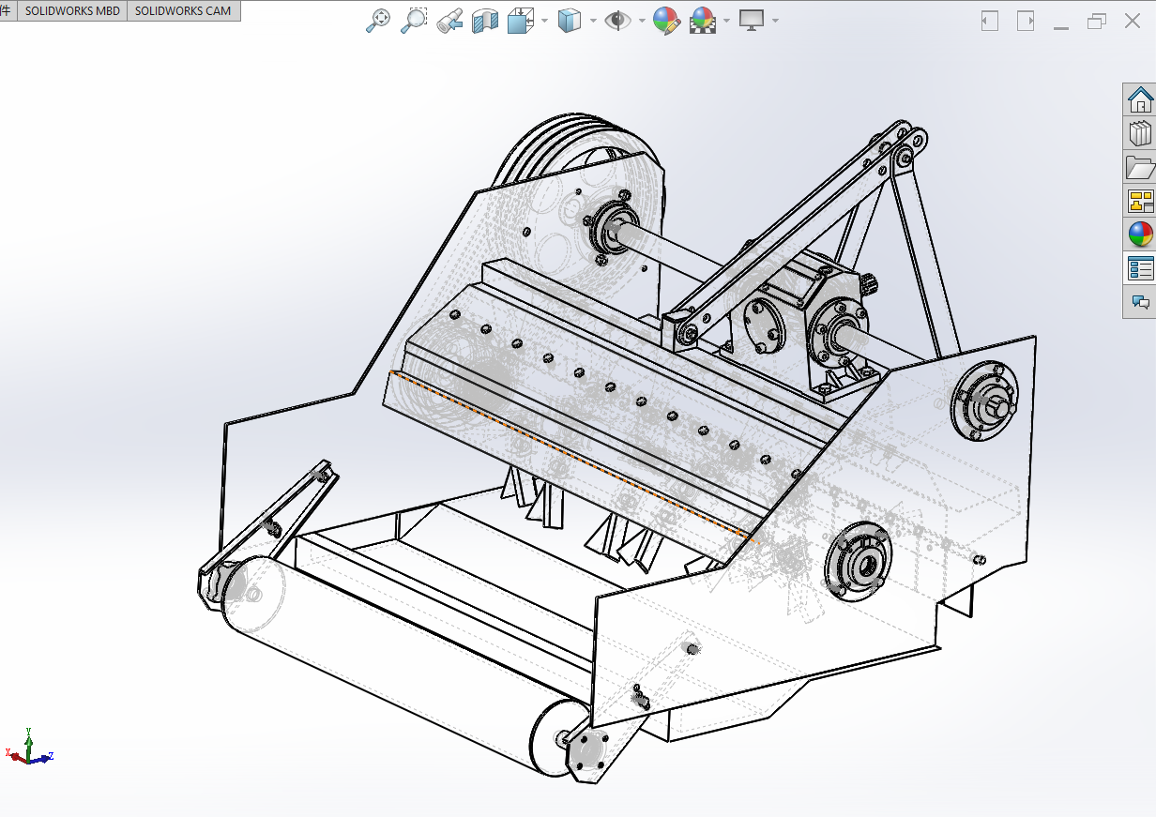Expand the Display Style dropdown arrow

click(594, 21)
